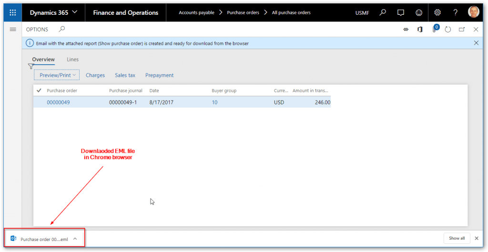Refresh the page
Viewport: 488px width, 252px height.
448,30
